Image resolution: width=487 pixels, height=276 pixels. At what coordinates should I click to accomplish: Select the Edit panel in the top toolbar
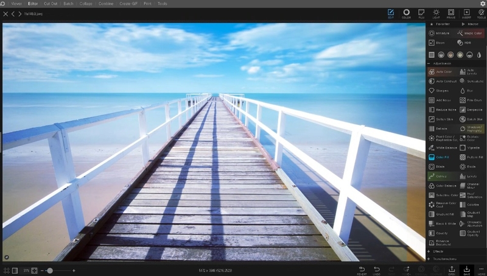[391, 13]
